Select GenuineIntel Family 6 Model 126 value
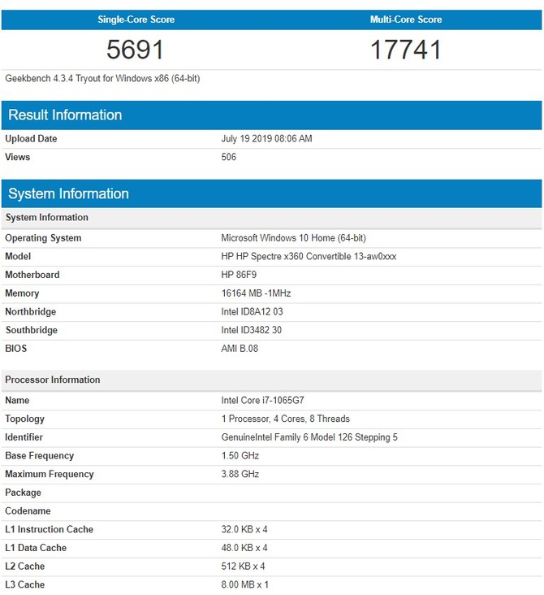544x595 pixels. point(309,437)
